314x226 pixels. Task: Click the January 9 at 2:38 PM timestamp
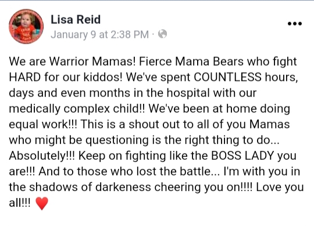pos(99,34)
